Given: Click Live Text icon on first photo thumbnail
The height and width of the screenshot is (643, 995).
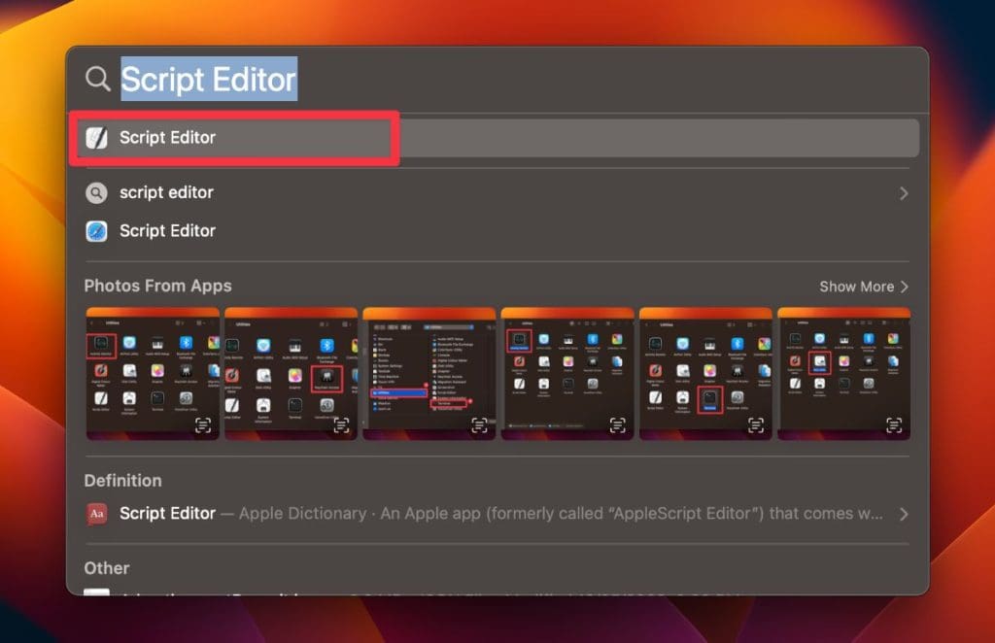Looking at the screenshot, I should pyautogui.click(x=202, y=424).
